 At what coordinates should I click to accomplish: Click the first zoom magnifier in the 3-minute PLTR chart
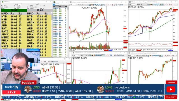[x=155, y=4]
